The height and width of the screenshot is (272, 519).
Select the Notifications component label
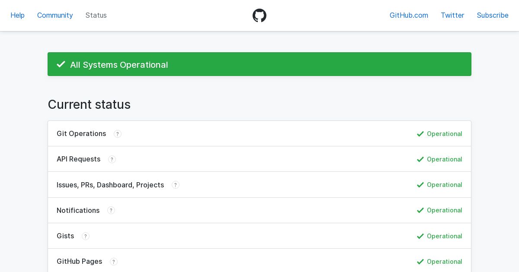point(78,210)
